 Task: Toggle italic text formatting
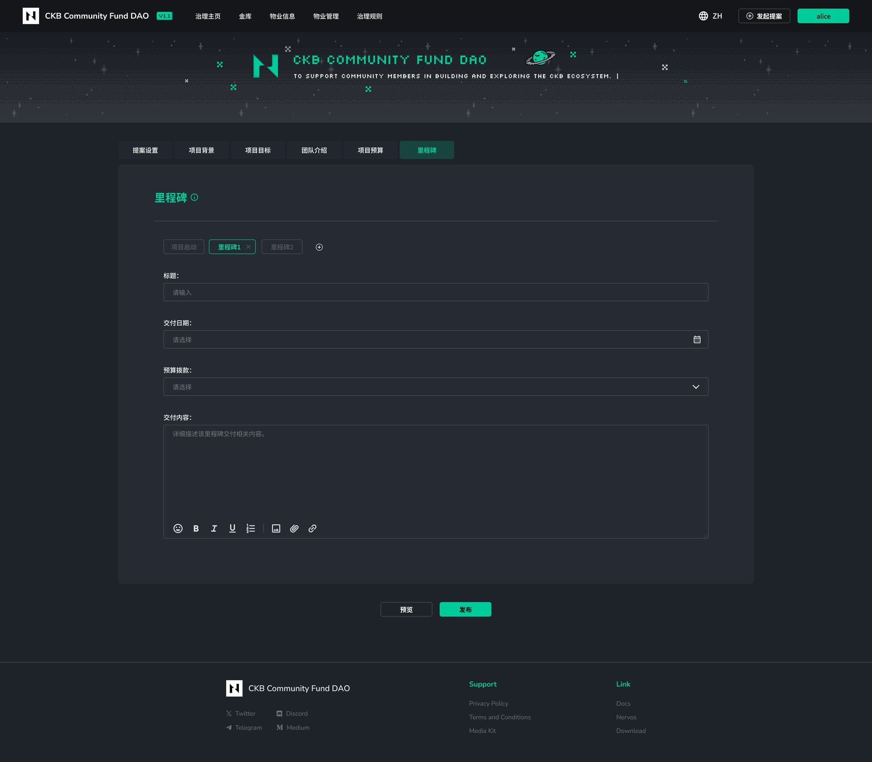click(214, 528)
